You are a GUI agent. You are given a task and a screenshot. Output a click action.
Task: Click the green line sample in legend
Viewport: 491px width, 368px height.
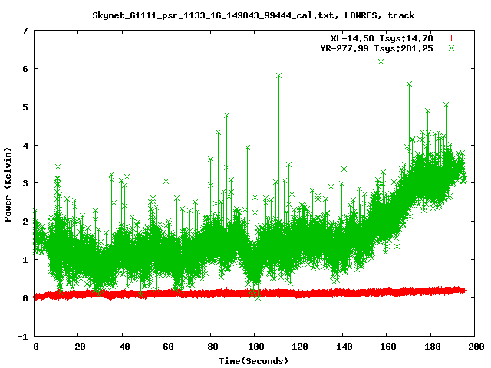tap(453, 48)
